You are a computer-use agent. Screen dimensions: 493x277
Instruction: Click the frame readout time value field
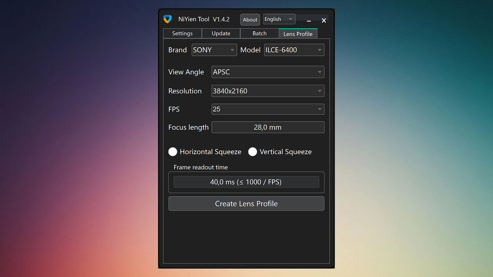(246, 181)
